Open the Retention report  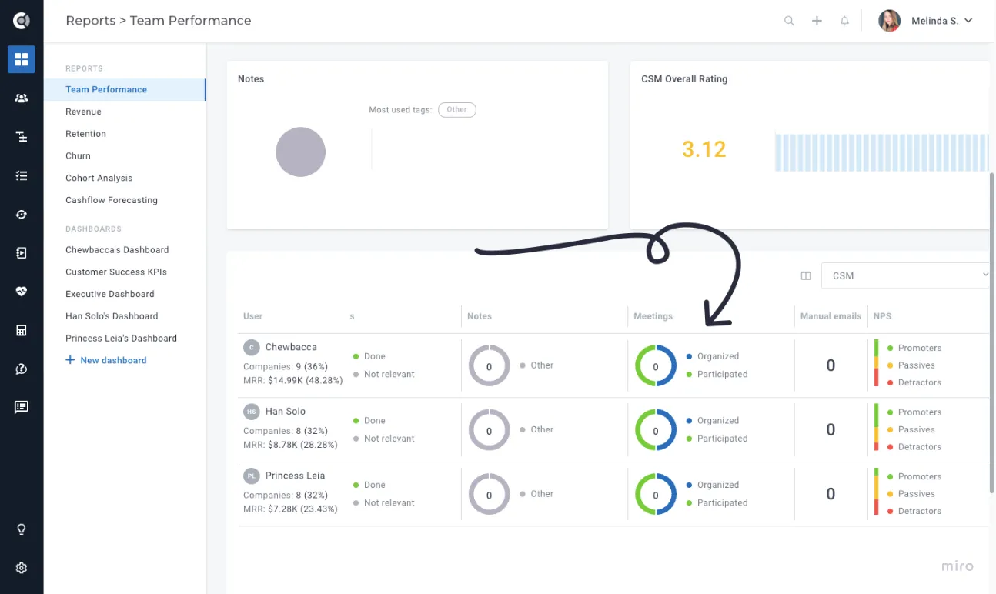tap(85, 134)
